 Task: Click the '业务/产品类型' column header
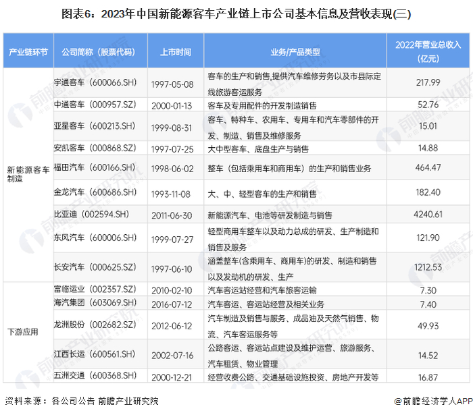click(295, 52)
